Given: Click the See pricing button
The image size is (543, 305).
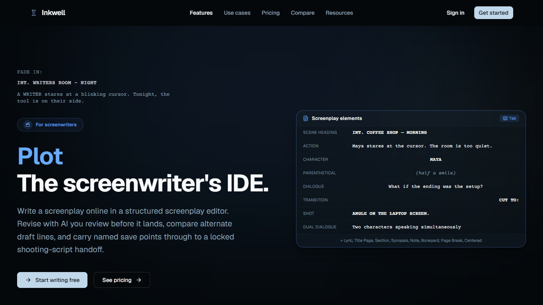Looking at the screenshot, I should click(x=122, y=280).
